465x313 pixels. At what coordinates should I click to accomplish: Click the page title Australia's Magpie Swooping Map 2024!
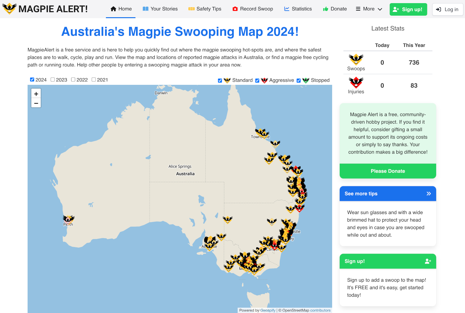(180, 32)
